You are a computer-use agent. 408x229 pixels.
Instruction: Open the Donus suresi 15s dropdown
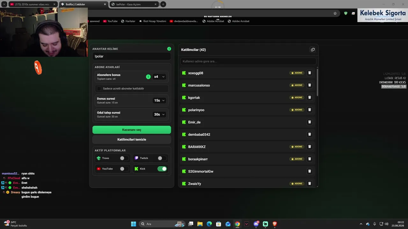tap(159, 101)
